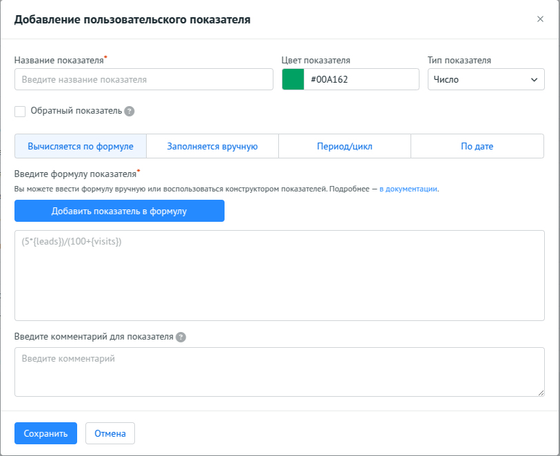This screenshot has width=560, height=456.
Task: Click the comment box resize handle
Action: [541, 393]
